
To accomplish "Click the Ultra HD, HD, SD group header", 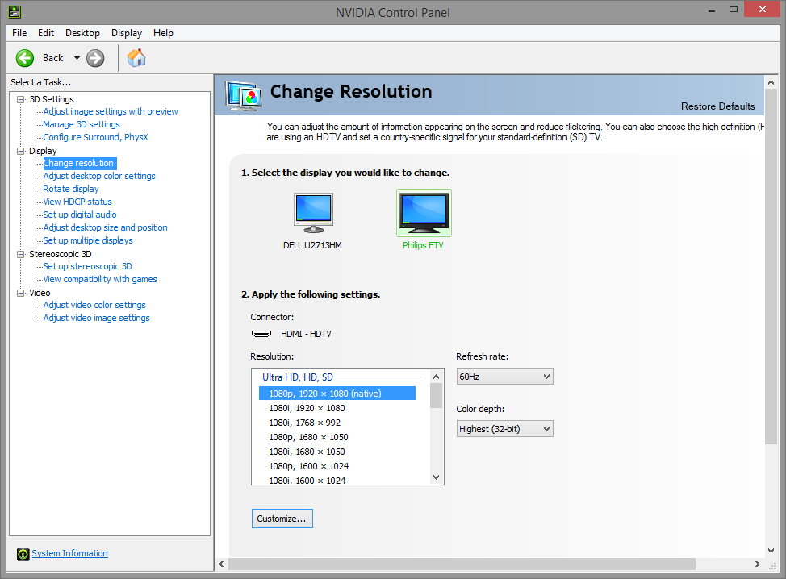I will click(298, 377).
